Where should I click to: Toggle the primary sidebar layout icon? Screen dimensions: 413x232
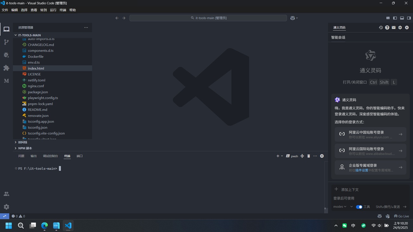click(x=395, y=18)
